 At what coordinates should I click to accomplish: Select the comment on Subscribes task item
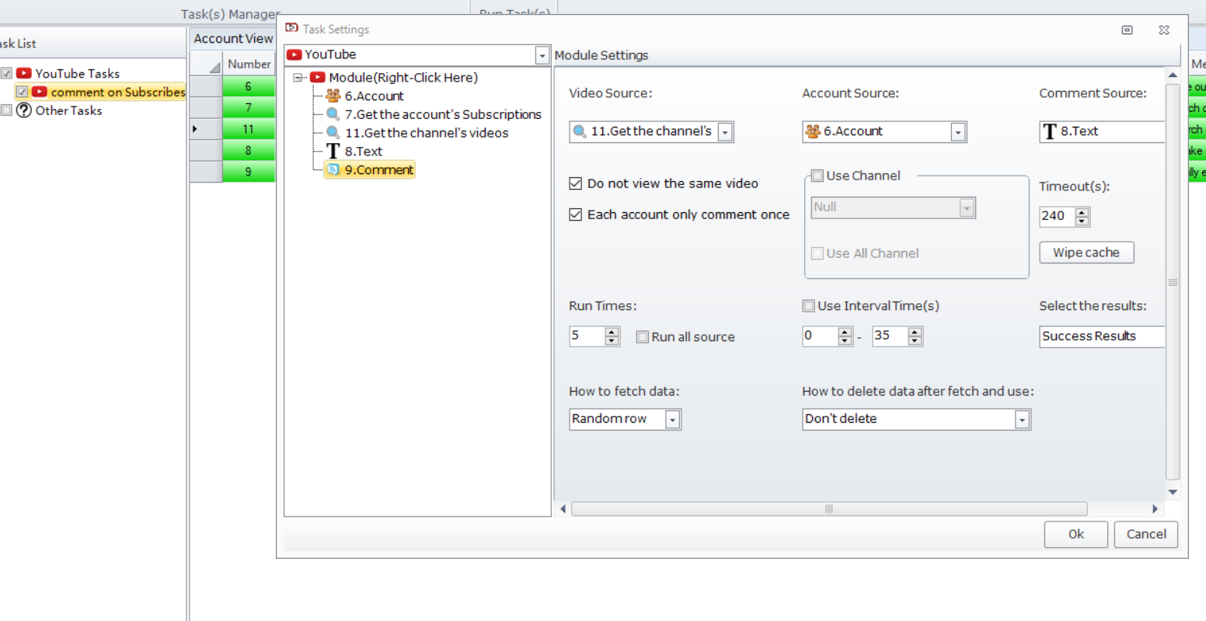coord(117,92)
